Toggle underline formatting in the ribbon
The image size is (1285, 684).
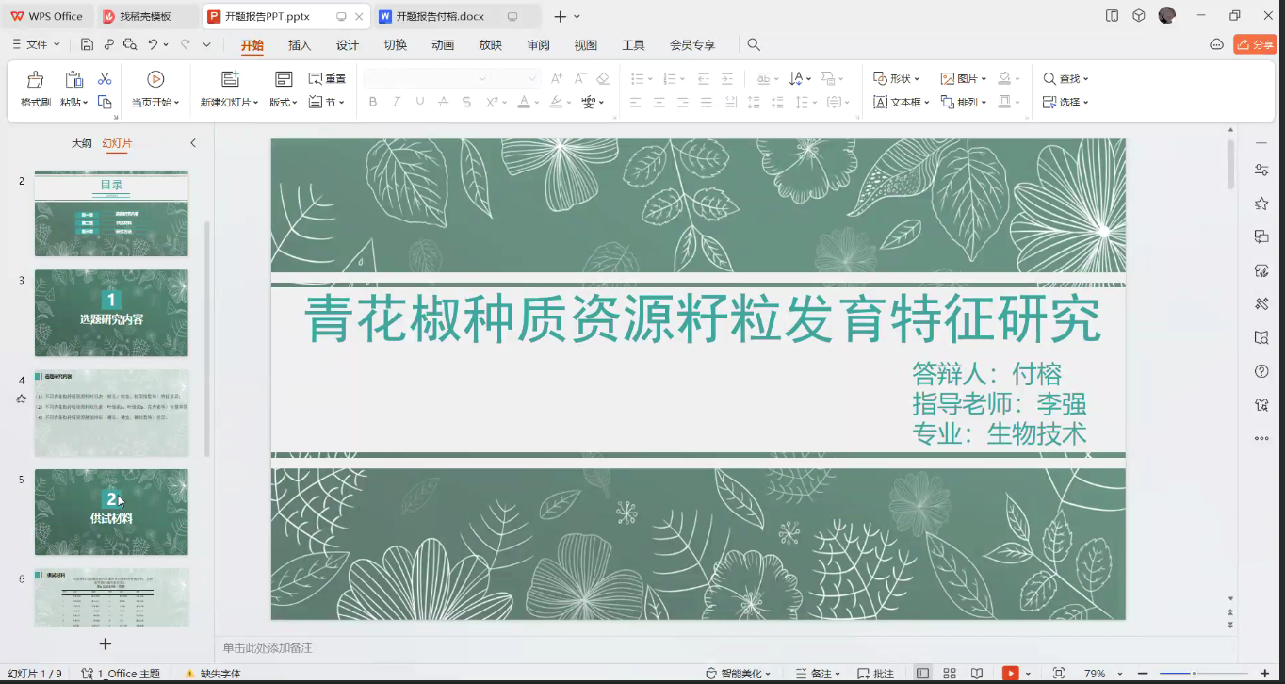tap(418, 101)
